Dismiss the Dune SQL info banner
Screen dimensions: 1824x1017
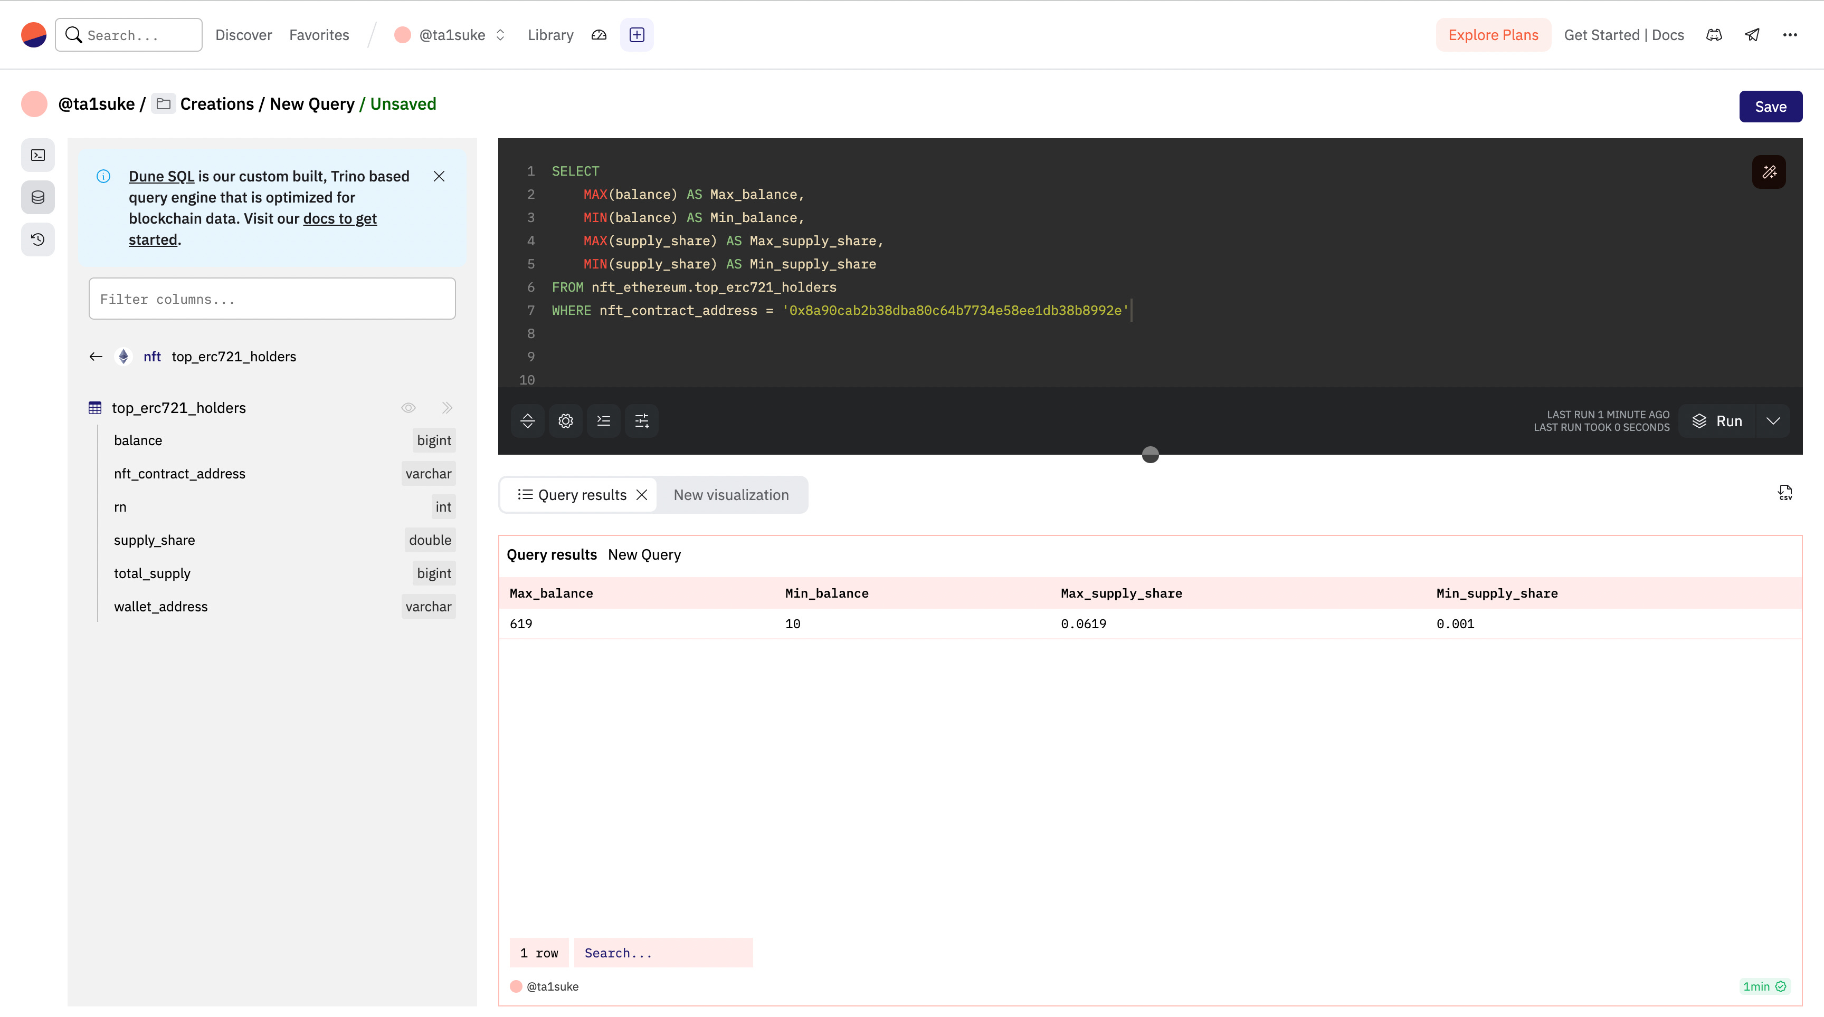pos(439,176)
